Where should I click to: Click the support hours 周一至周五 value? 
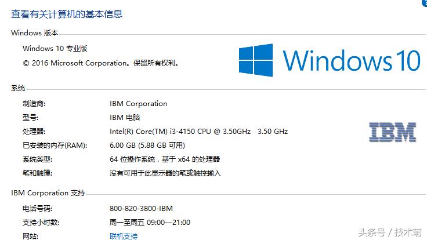(x=150, y=223)
